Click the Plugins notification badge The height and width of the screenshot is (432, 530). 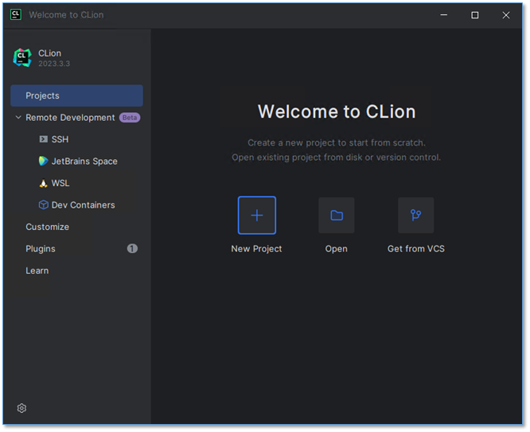click(132, 249)
